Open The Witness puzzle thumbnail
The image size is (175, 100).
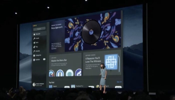tap(111, 62)
